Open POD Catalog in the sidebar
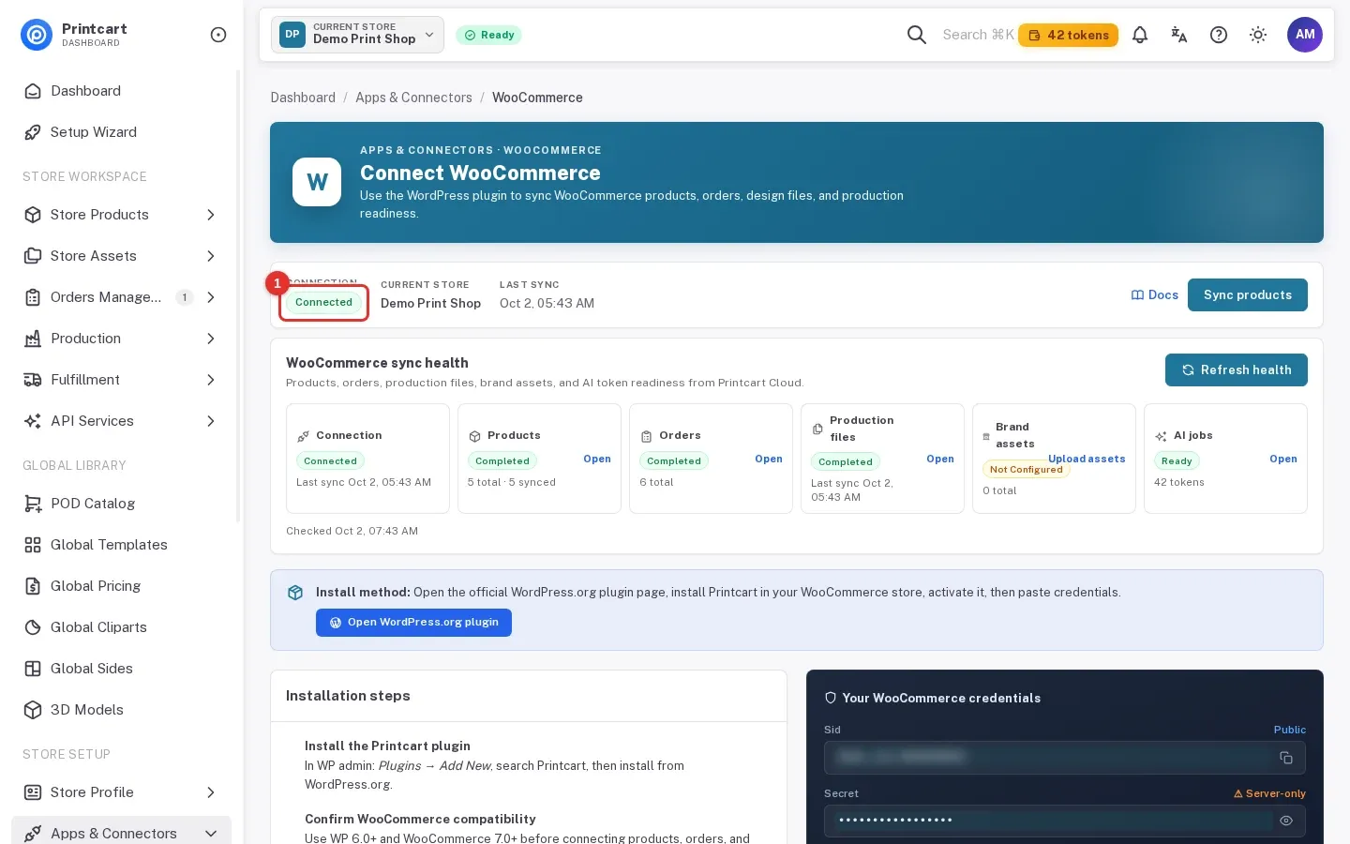The height and width of the screenshot is (844, 1350). point(121,504)
